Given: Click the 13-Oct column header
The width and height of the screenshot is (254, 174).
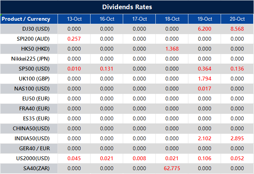Looking at the screenshot, I should 74,19.
